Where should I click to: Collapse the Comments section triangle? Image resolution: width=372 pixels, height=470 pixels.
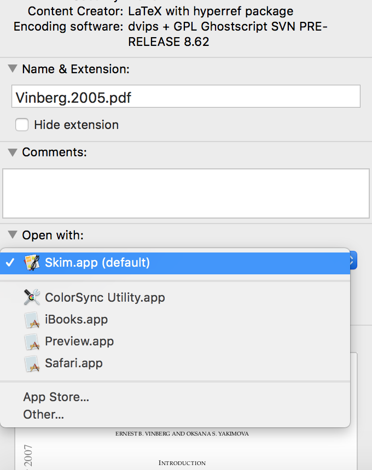[x=13, y=152]
